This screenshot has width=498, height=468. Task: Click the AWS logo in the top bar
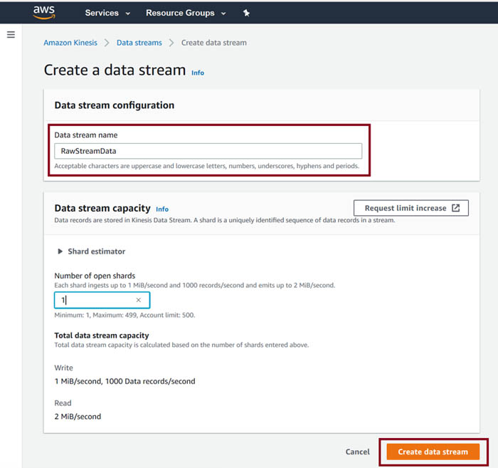click(x=44, y=13)
